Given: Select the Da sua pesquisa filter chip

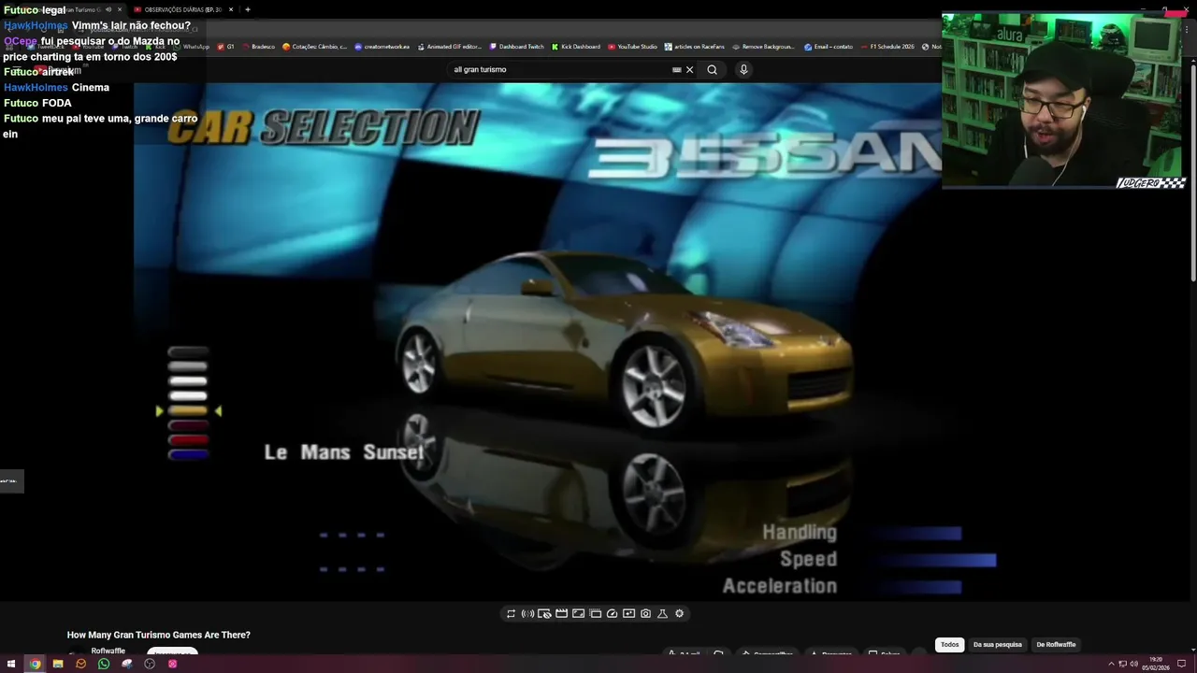Looking at the screenshot, I should click(x=997, y=644).
